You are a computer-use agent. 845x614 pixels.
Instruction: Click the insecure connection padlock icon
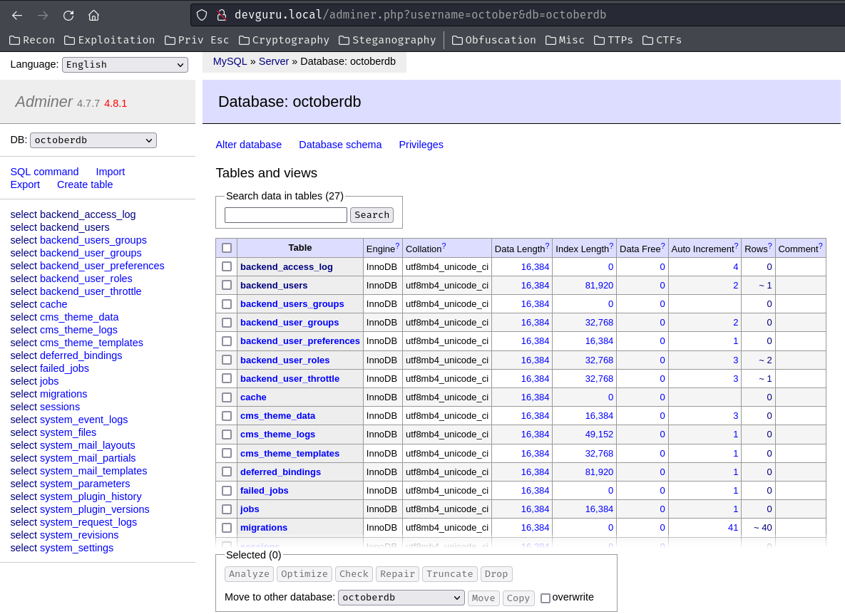coord(221,15)
